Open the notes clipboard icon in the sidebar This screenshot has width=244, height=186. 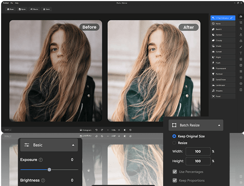click(241, 90)
